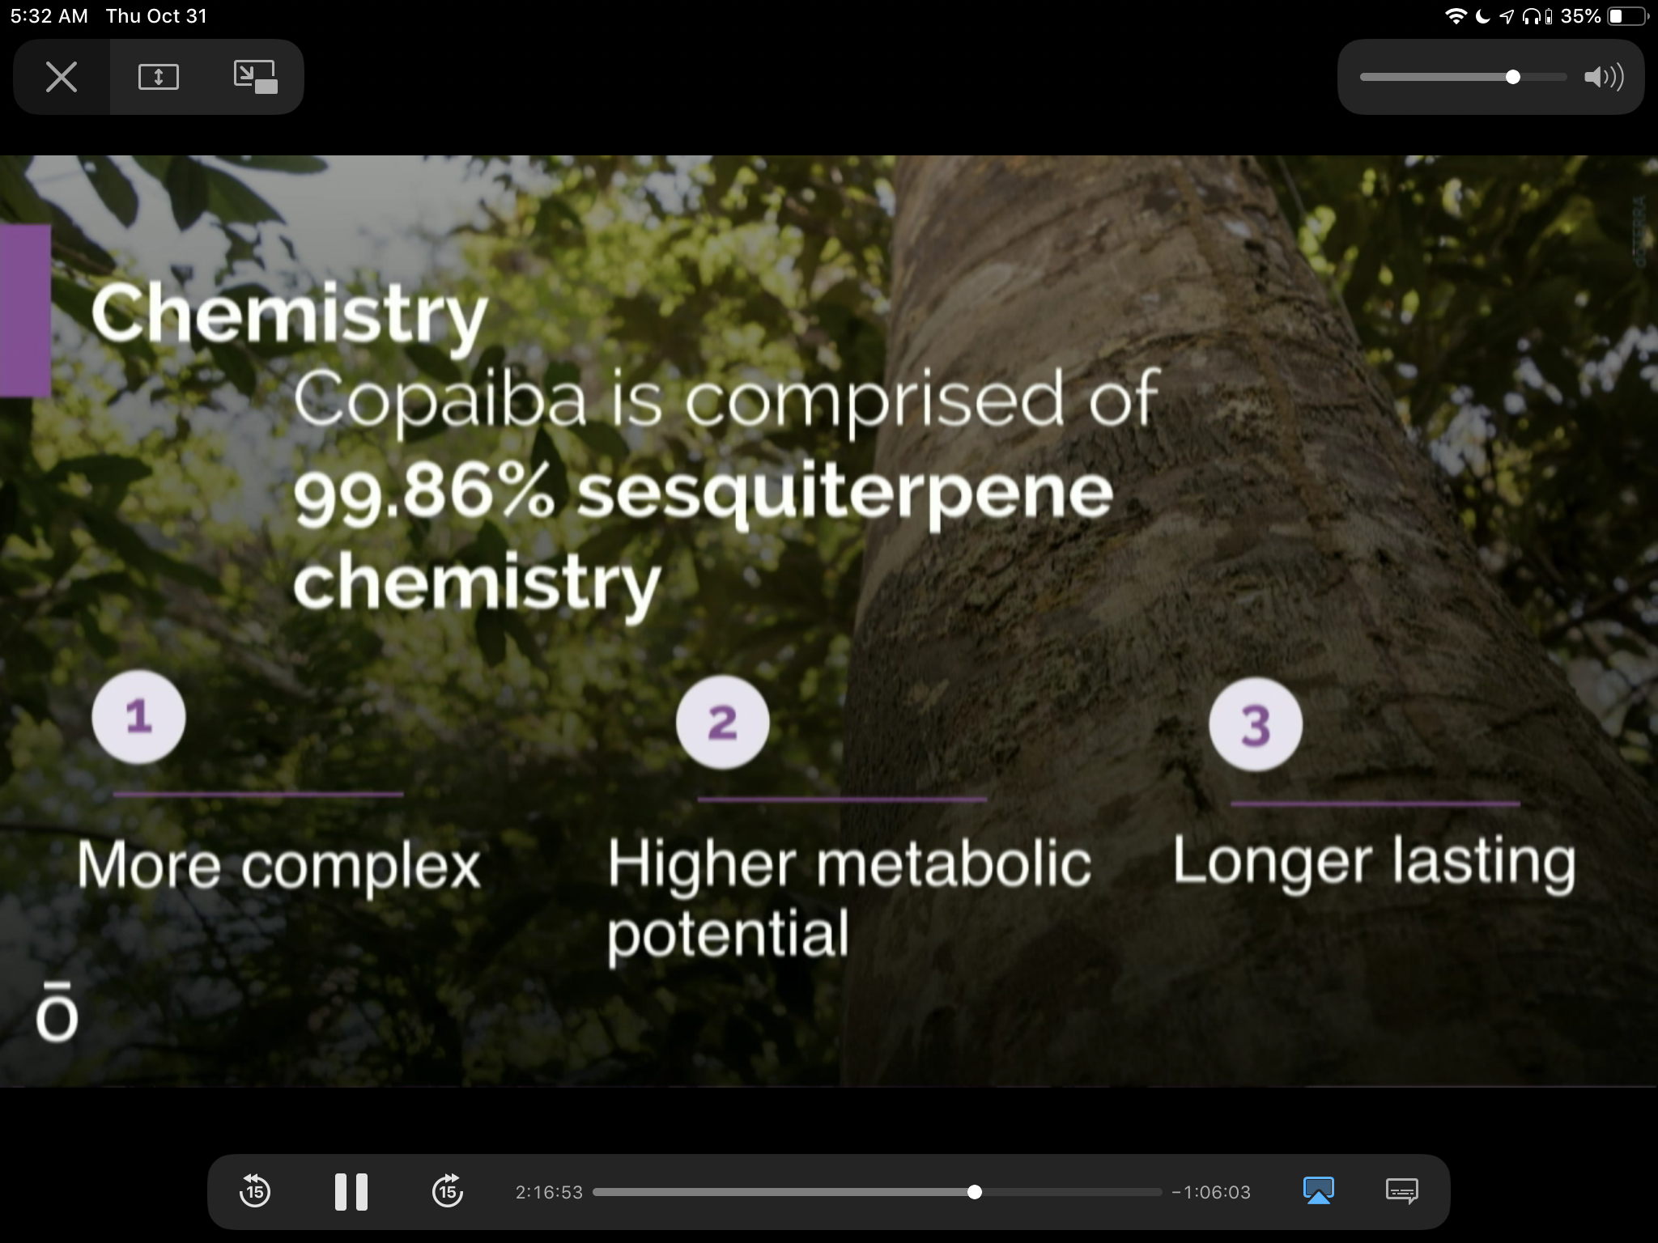Adjust the volume slider knob

(x=1512, y=78)
